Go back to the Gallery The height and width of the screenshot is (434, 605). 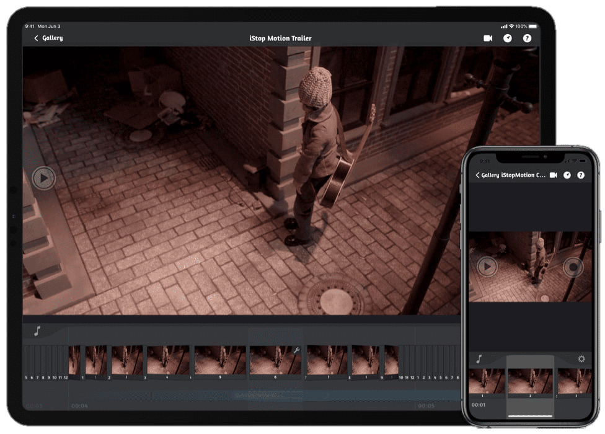click(x=53, y=38)
